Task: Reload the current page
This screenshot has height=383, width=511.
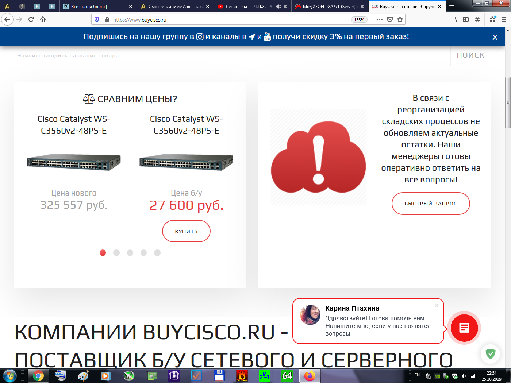Action: [31, 19]
